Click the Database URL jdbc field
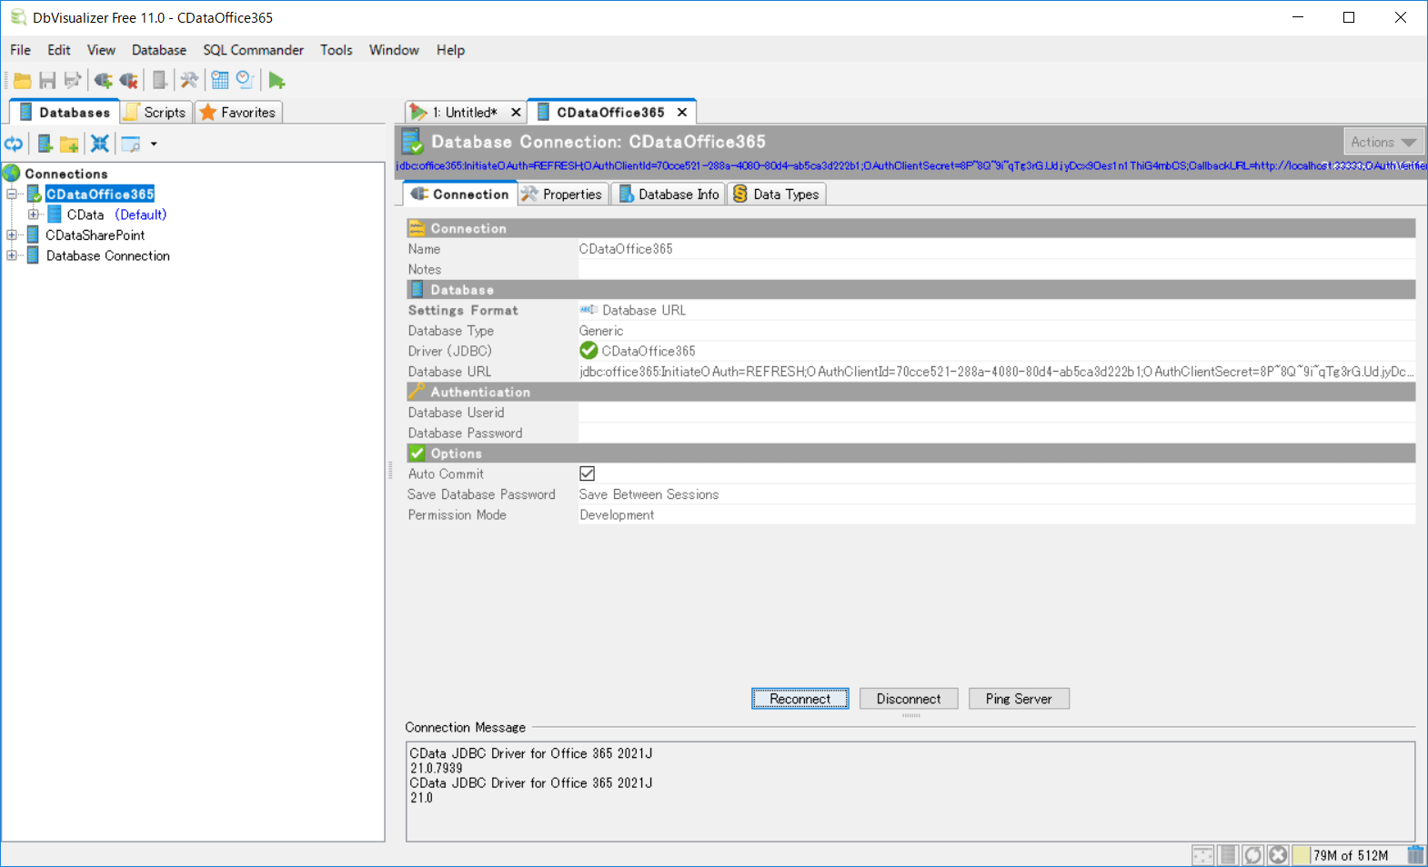Image resolution: width=1428 pixels, height=867 pixels. 997,372
